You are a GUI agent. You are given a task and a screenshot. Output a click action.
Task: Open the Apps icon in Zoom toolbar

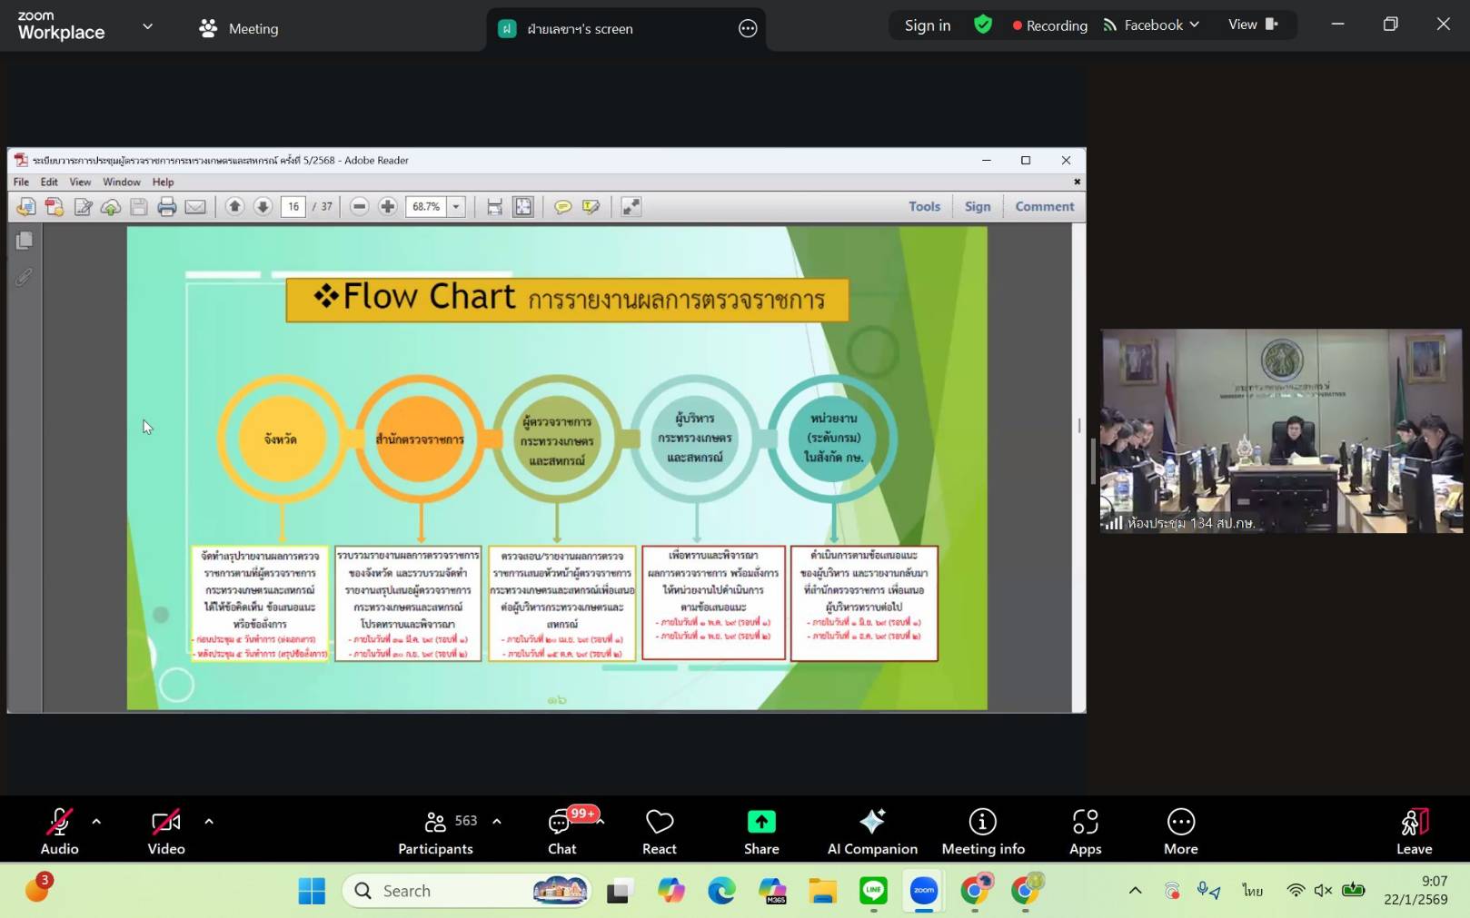(1085, 822)
